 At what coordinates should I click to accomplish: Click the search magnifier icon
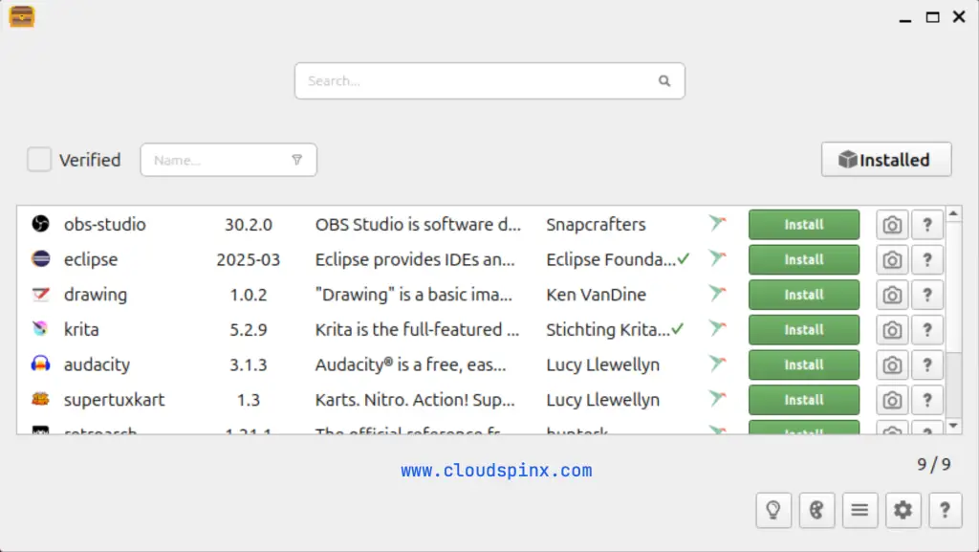[x=664, y=81]
